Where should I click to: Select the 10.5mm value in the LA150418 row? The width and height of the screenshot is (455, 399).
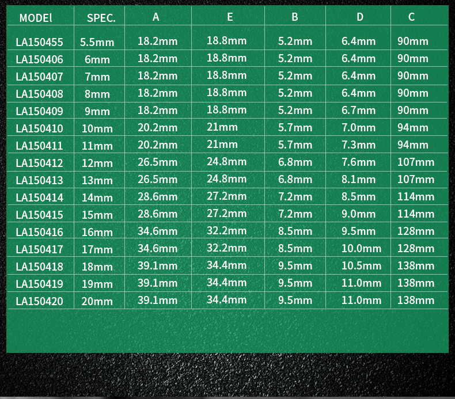tap(361, 266)
